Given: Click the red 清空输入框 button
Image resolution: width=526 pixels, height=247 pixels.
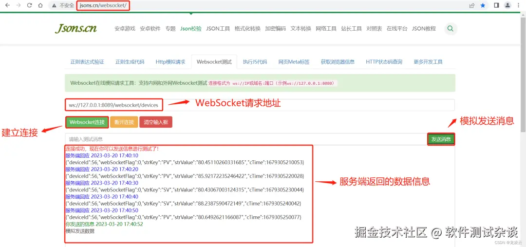Looking at the screenshot, I should 156,122.
